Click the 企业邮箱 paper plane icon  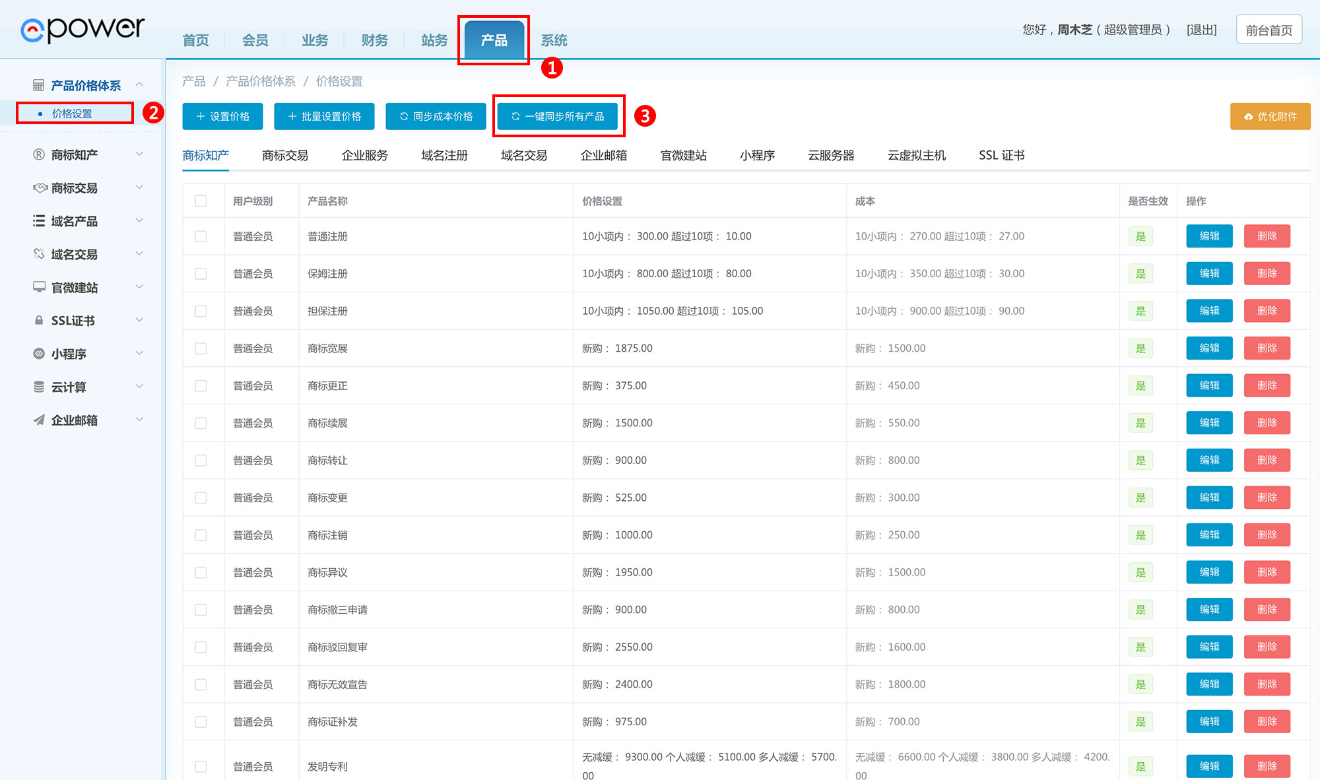tap(39, 420)
